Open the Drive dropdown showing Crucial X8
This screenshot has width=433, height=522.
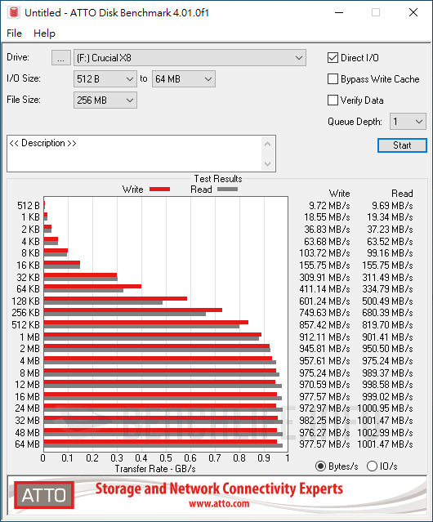[190, 58]
